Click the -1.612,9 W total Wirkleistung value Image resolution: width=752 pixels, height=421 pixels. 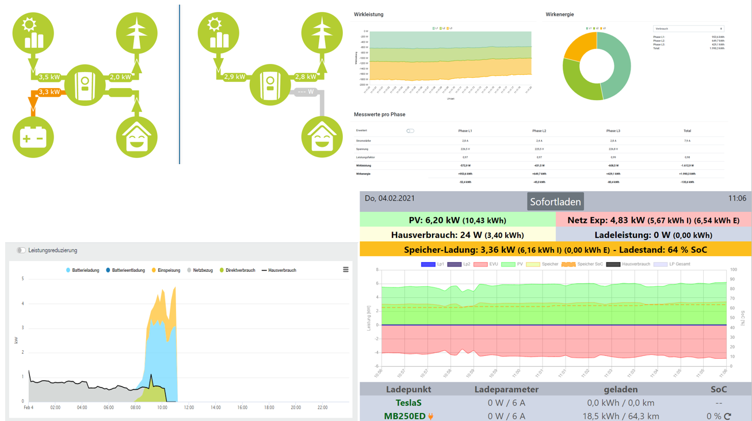tap(687, 165)
